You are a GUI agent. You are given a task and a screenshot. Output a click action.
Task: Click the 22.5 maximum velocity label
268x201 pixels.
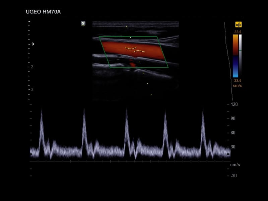(238, 32)
